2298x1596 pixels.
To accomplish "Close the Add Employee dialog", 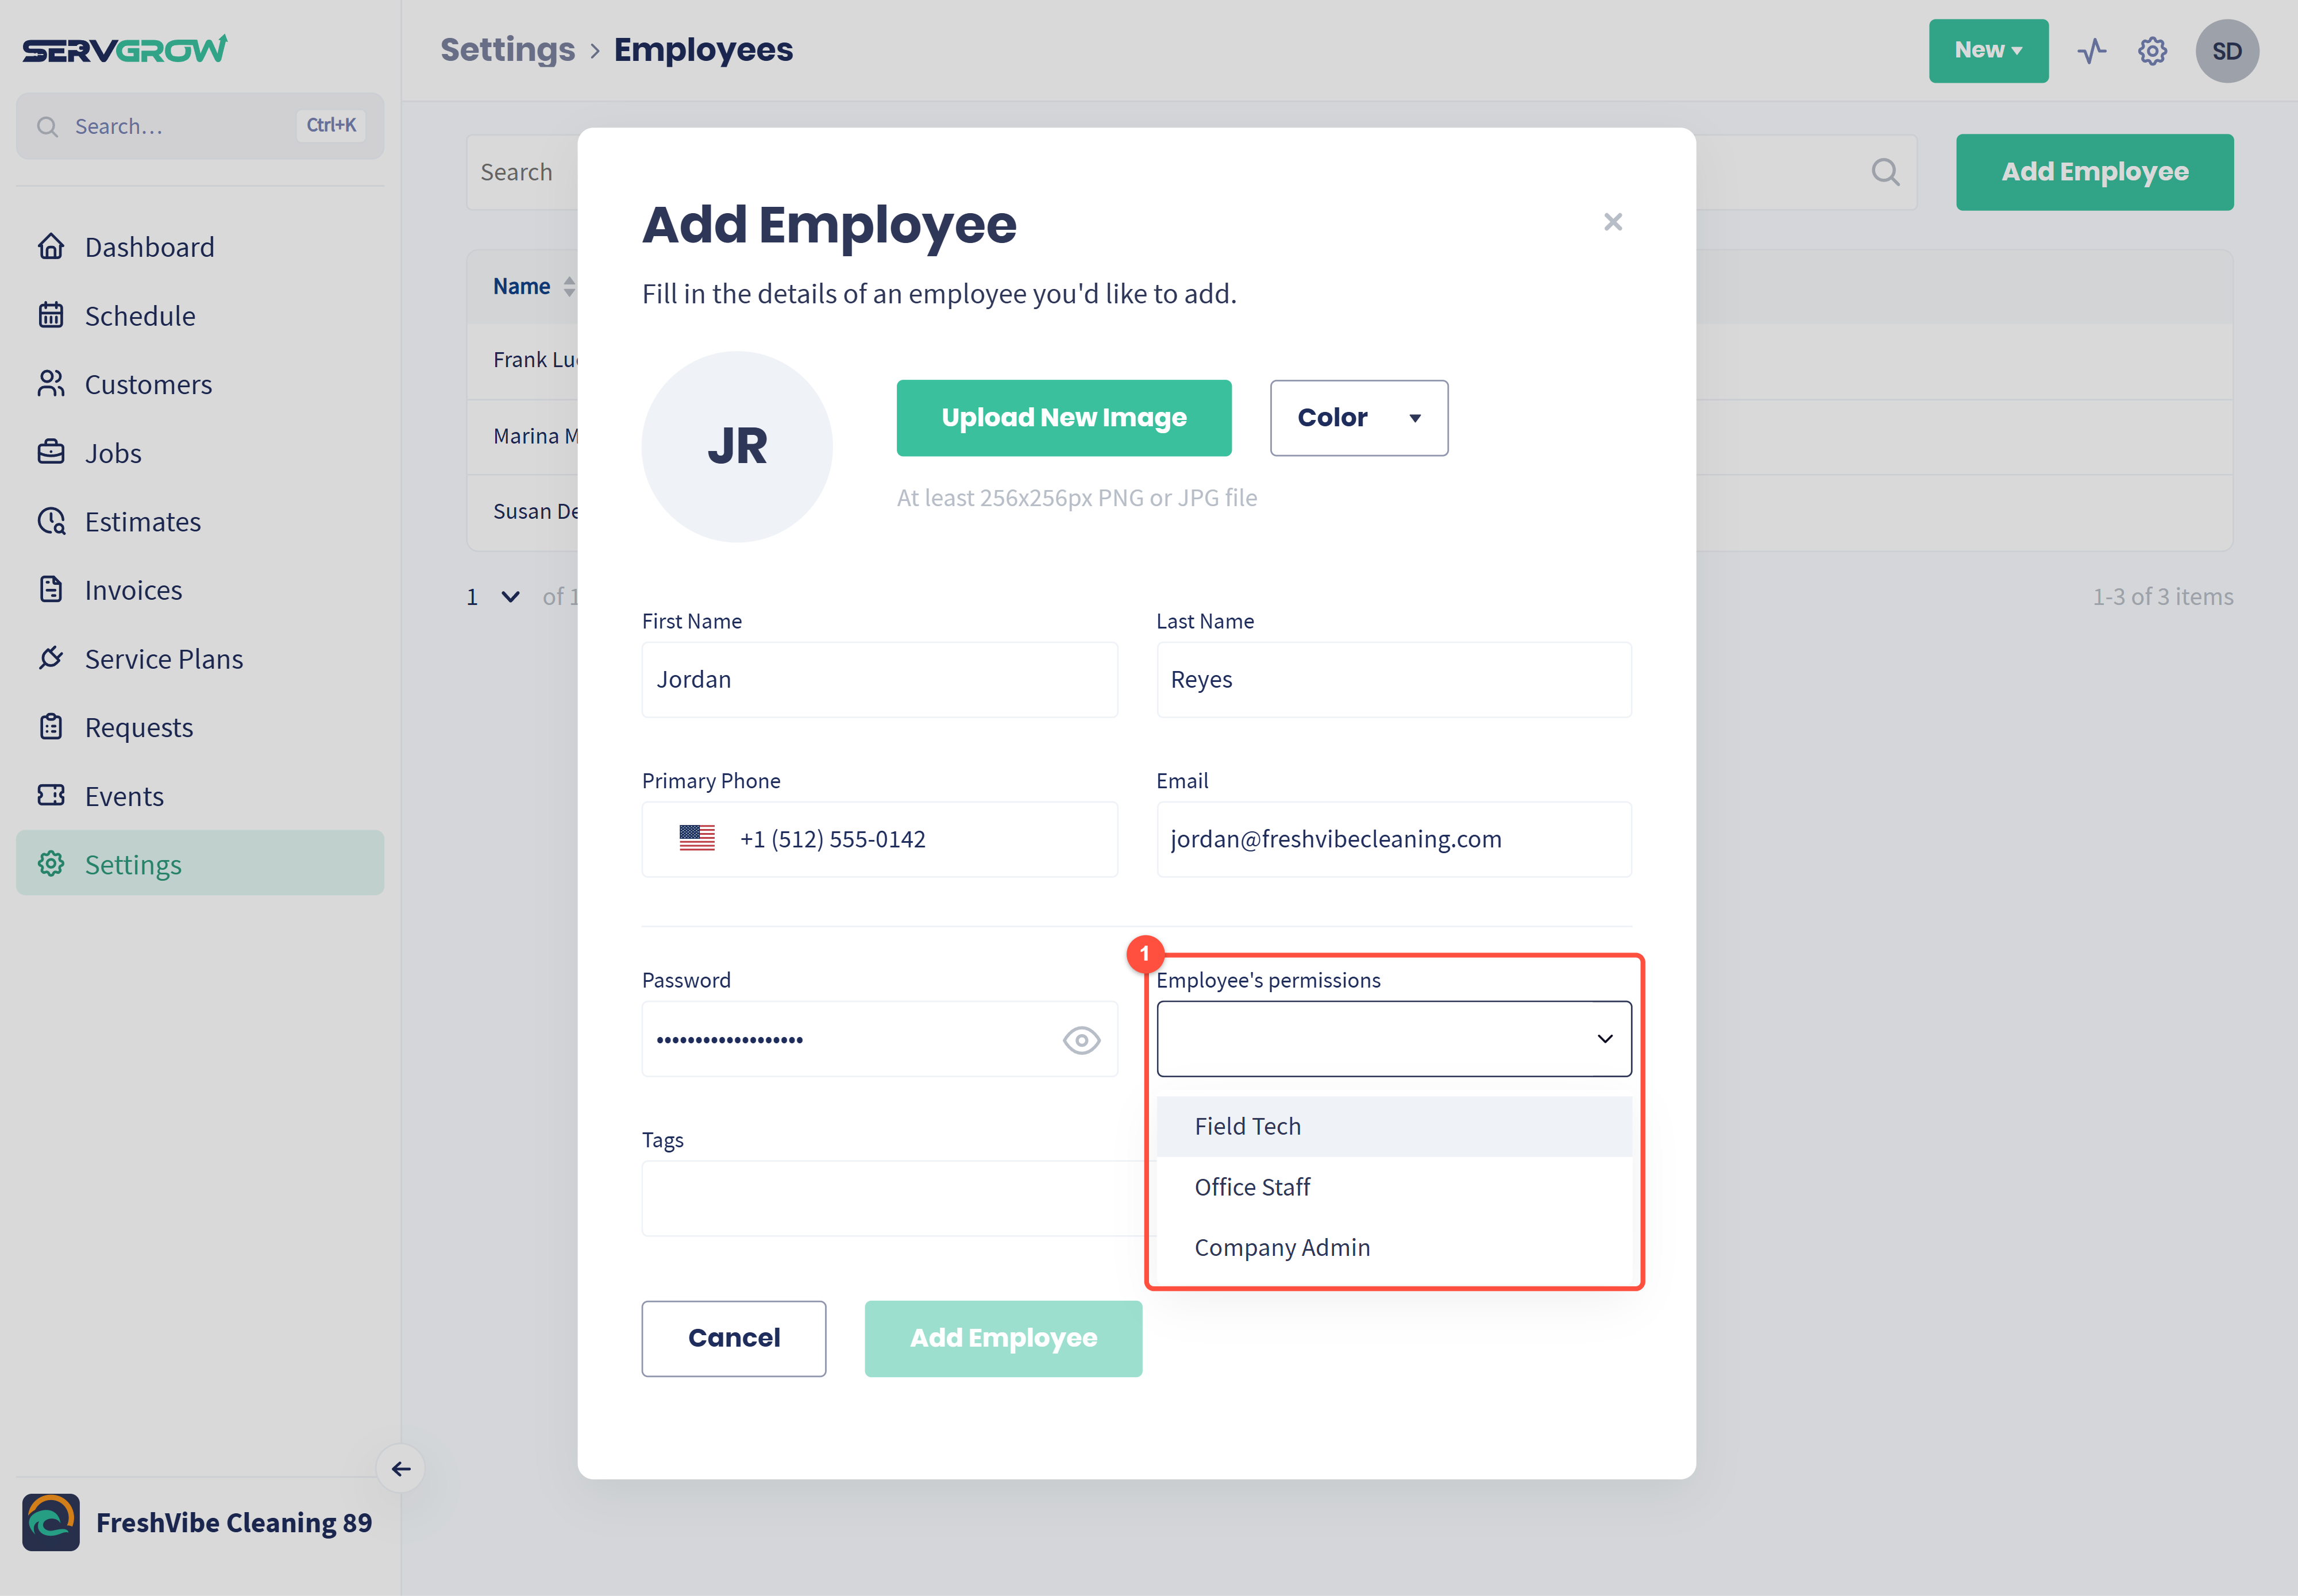I will point(1612,222).
